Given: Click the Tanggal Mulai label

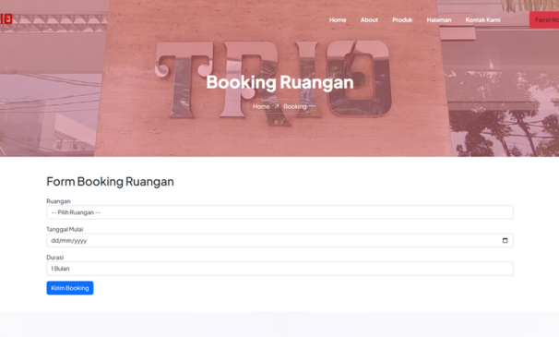Looking at the screenshot, I should pyautogui.click(x=65, y=229).
